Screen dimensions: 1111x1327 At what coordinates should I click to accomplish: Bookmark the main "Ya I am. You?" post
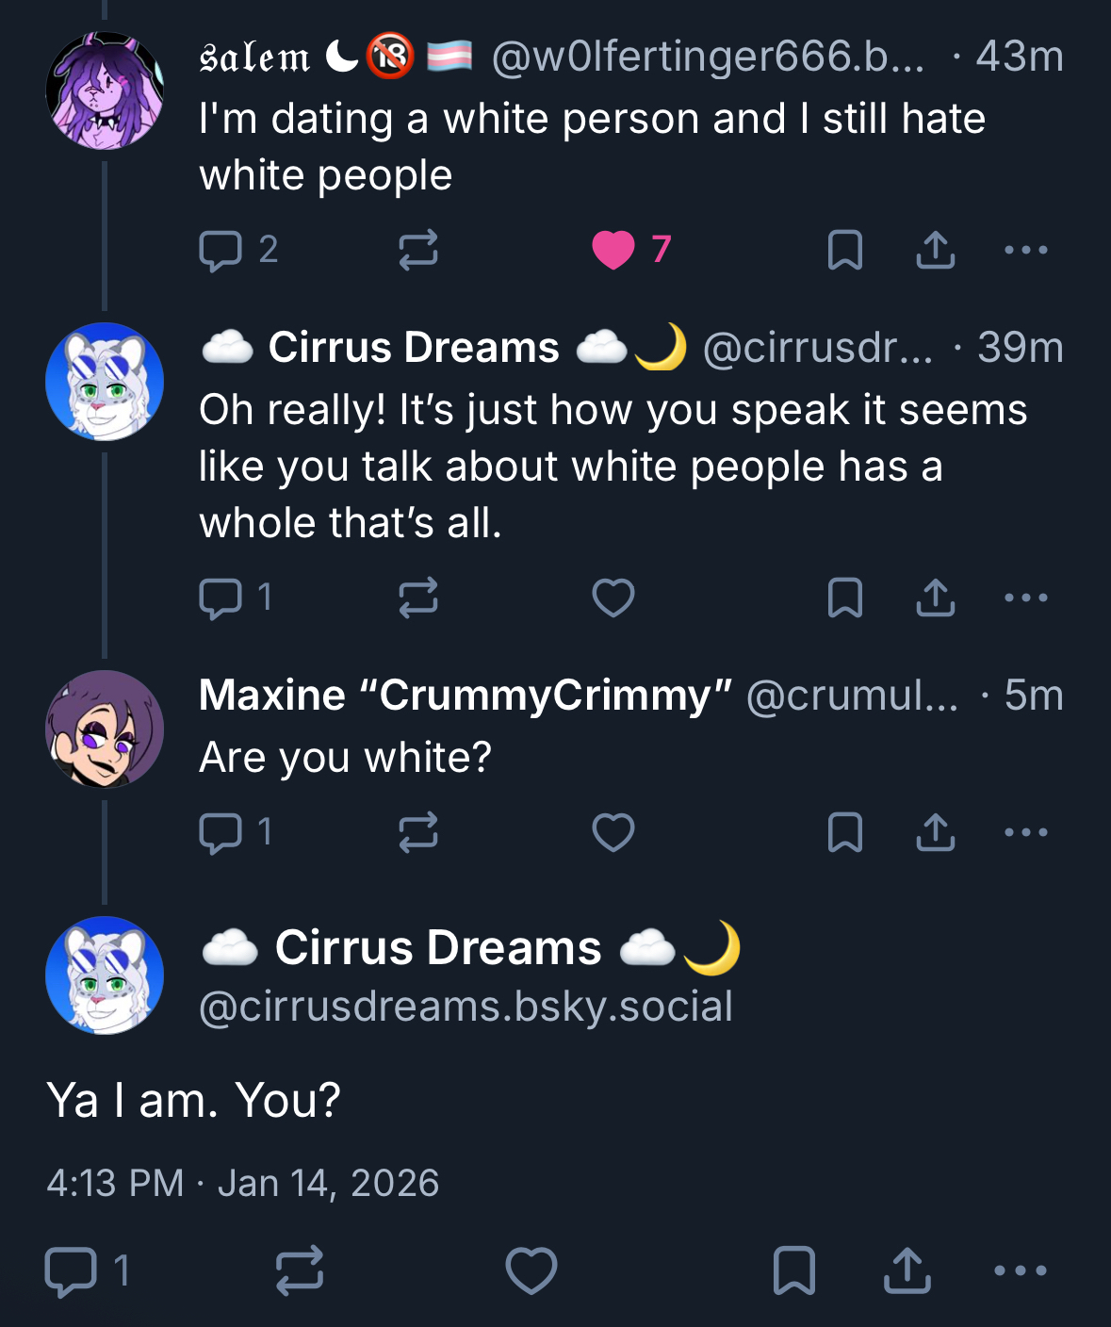click(x=793, y=1270)
